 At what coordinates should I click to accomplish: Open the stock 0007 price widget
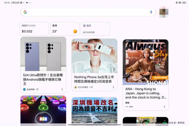click(x=34, y=29)
